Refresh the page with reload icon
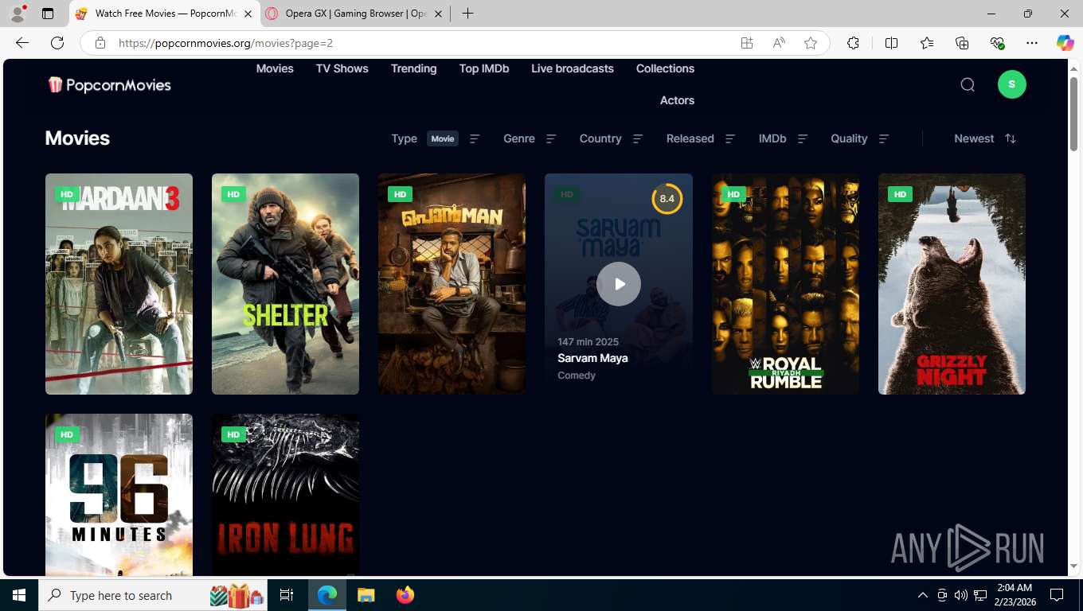This screenshot has width=1083, height=611. (57, 43)
